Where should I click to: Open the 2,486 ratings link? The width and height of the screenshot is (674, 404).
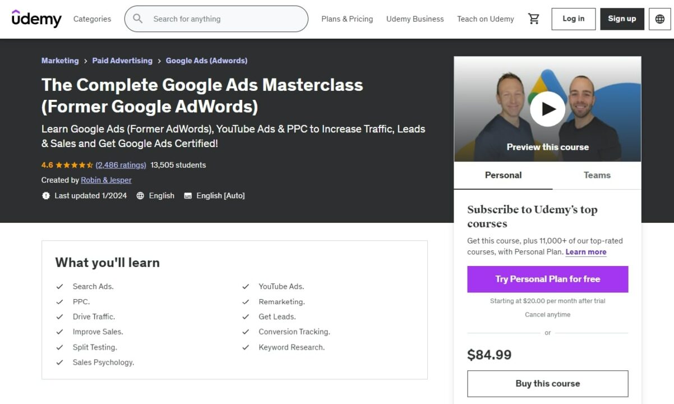coord(121,165)
